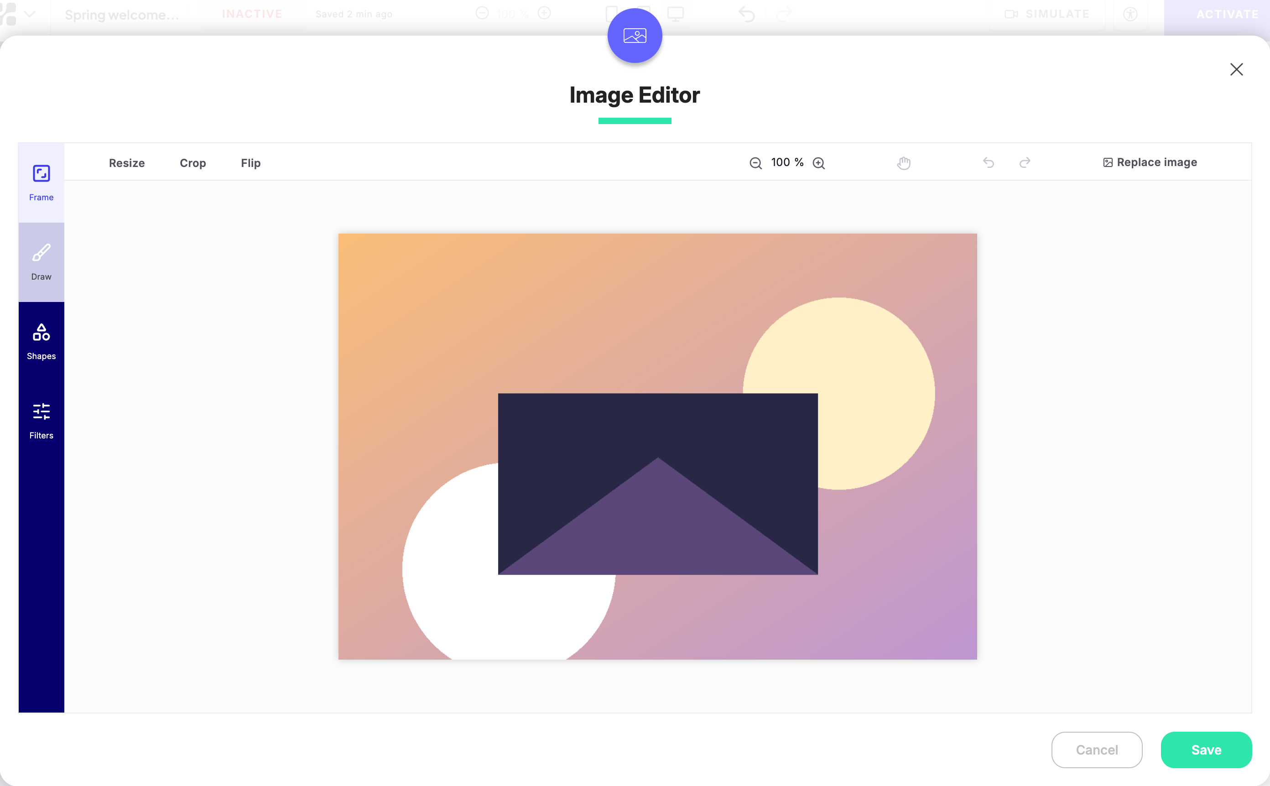Click background header zoom-in icon
Viewport: 1270px width, 786px height.
pos(544,13)
